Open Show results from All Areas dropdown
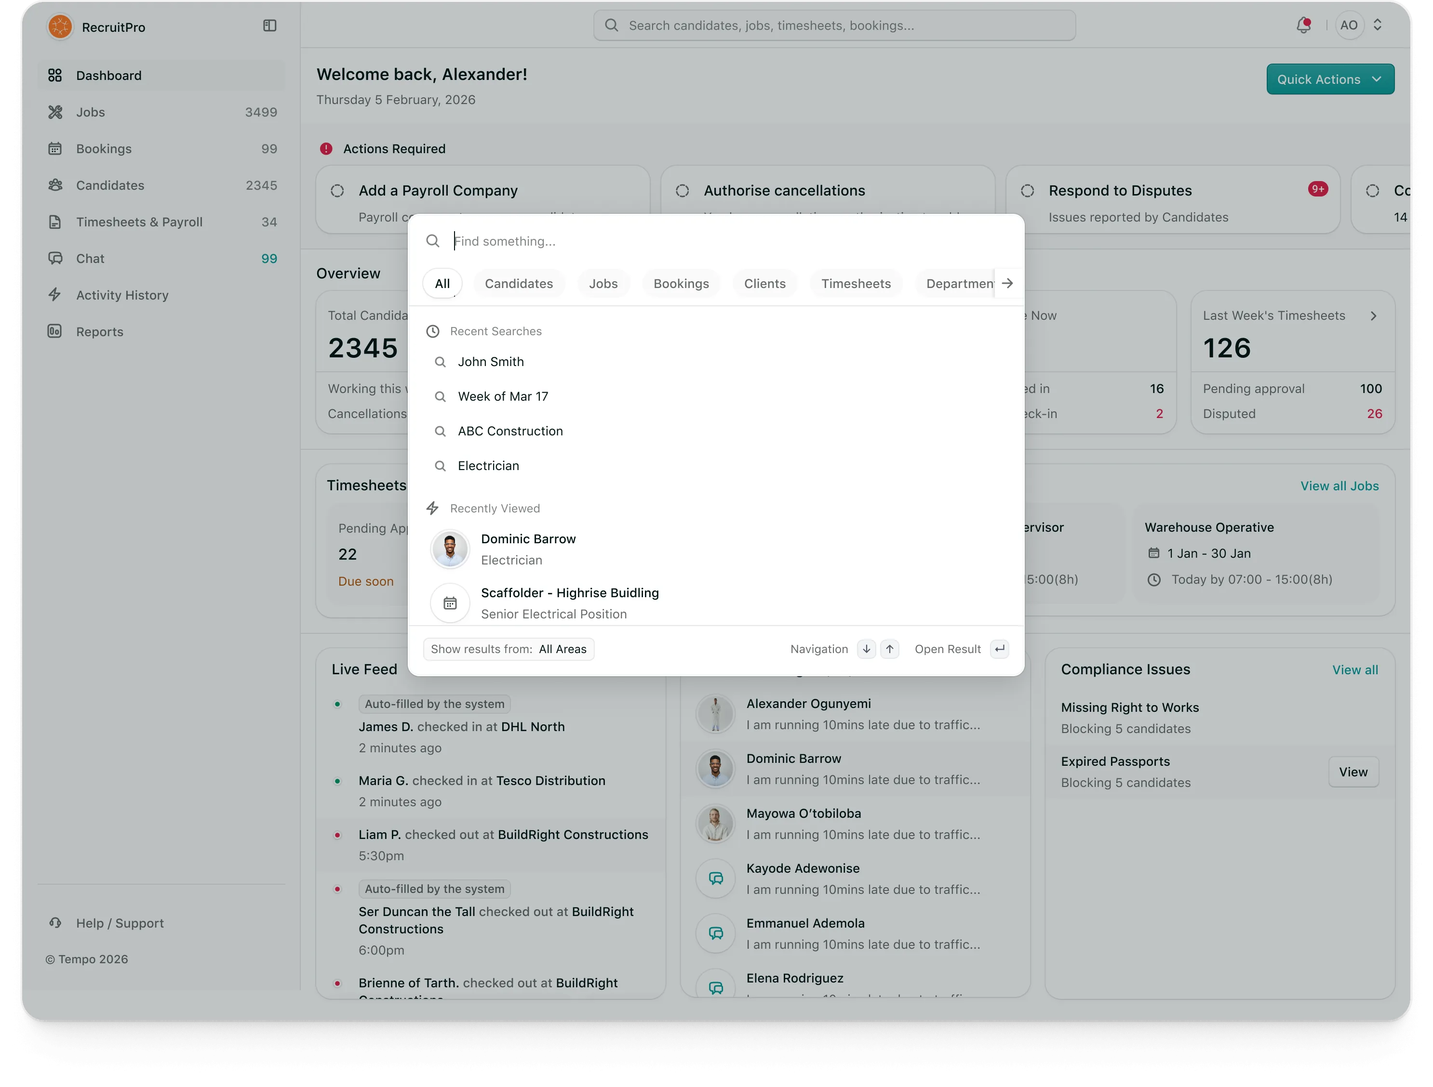Viewport: 1433px width, 1087px height. tap(509, 649)
